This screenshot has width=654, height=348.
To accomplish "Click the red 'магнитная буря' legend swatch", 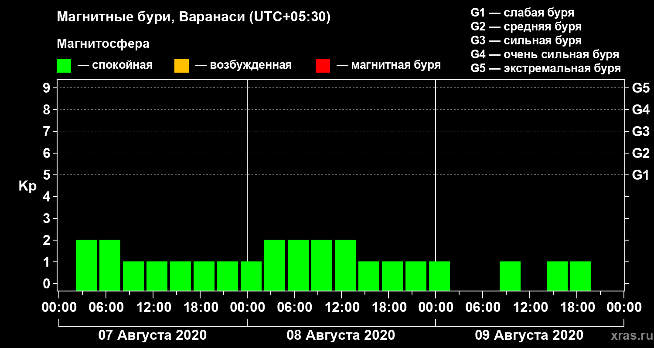I will (x=323, y=66).
